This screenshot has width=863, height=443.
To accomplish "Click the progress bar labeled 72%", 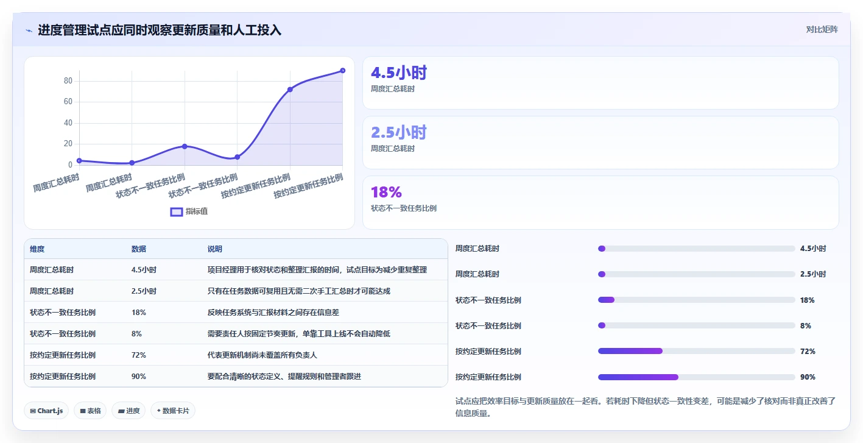I will pyautogui.click(x=697, y=351).
